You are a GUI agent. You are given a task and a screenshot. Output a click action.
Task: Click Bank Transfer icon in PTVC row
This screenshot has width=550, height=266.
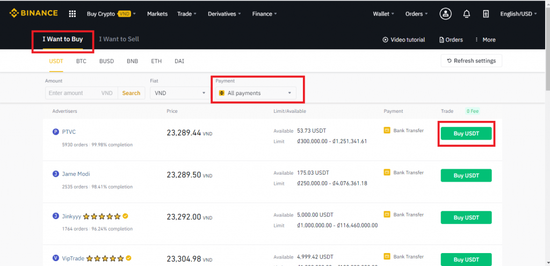pos(387,131)
